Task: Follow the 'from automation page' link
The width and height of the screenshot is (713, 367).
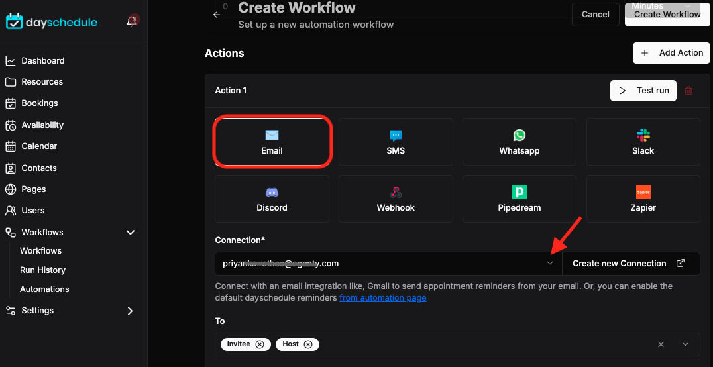Action: [382, 298]
